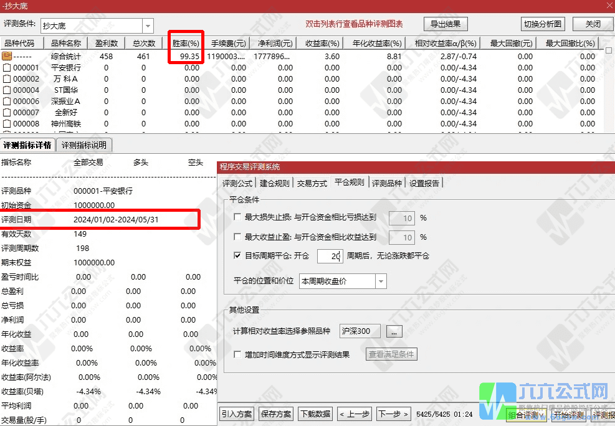Open the 评测条件 dropdown showing 抄大底
The height and width of the screenshot is (426, 615).
tap(148, 26)
